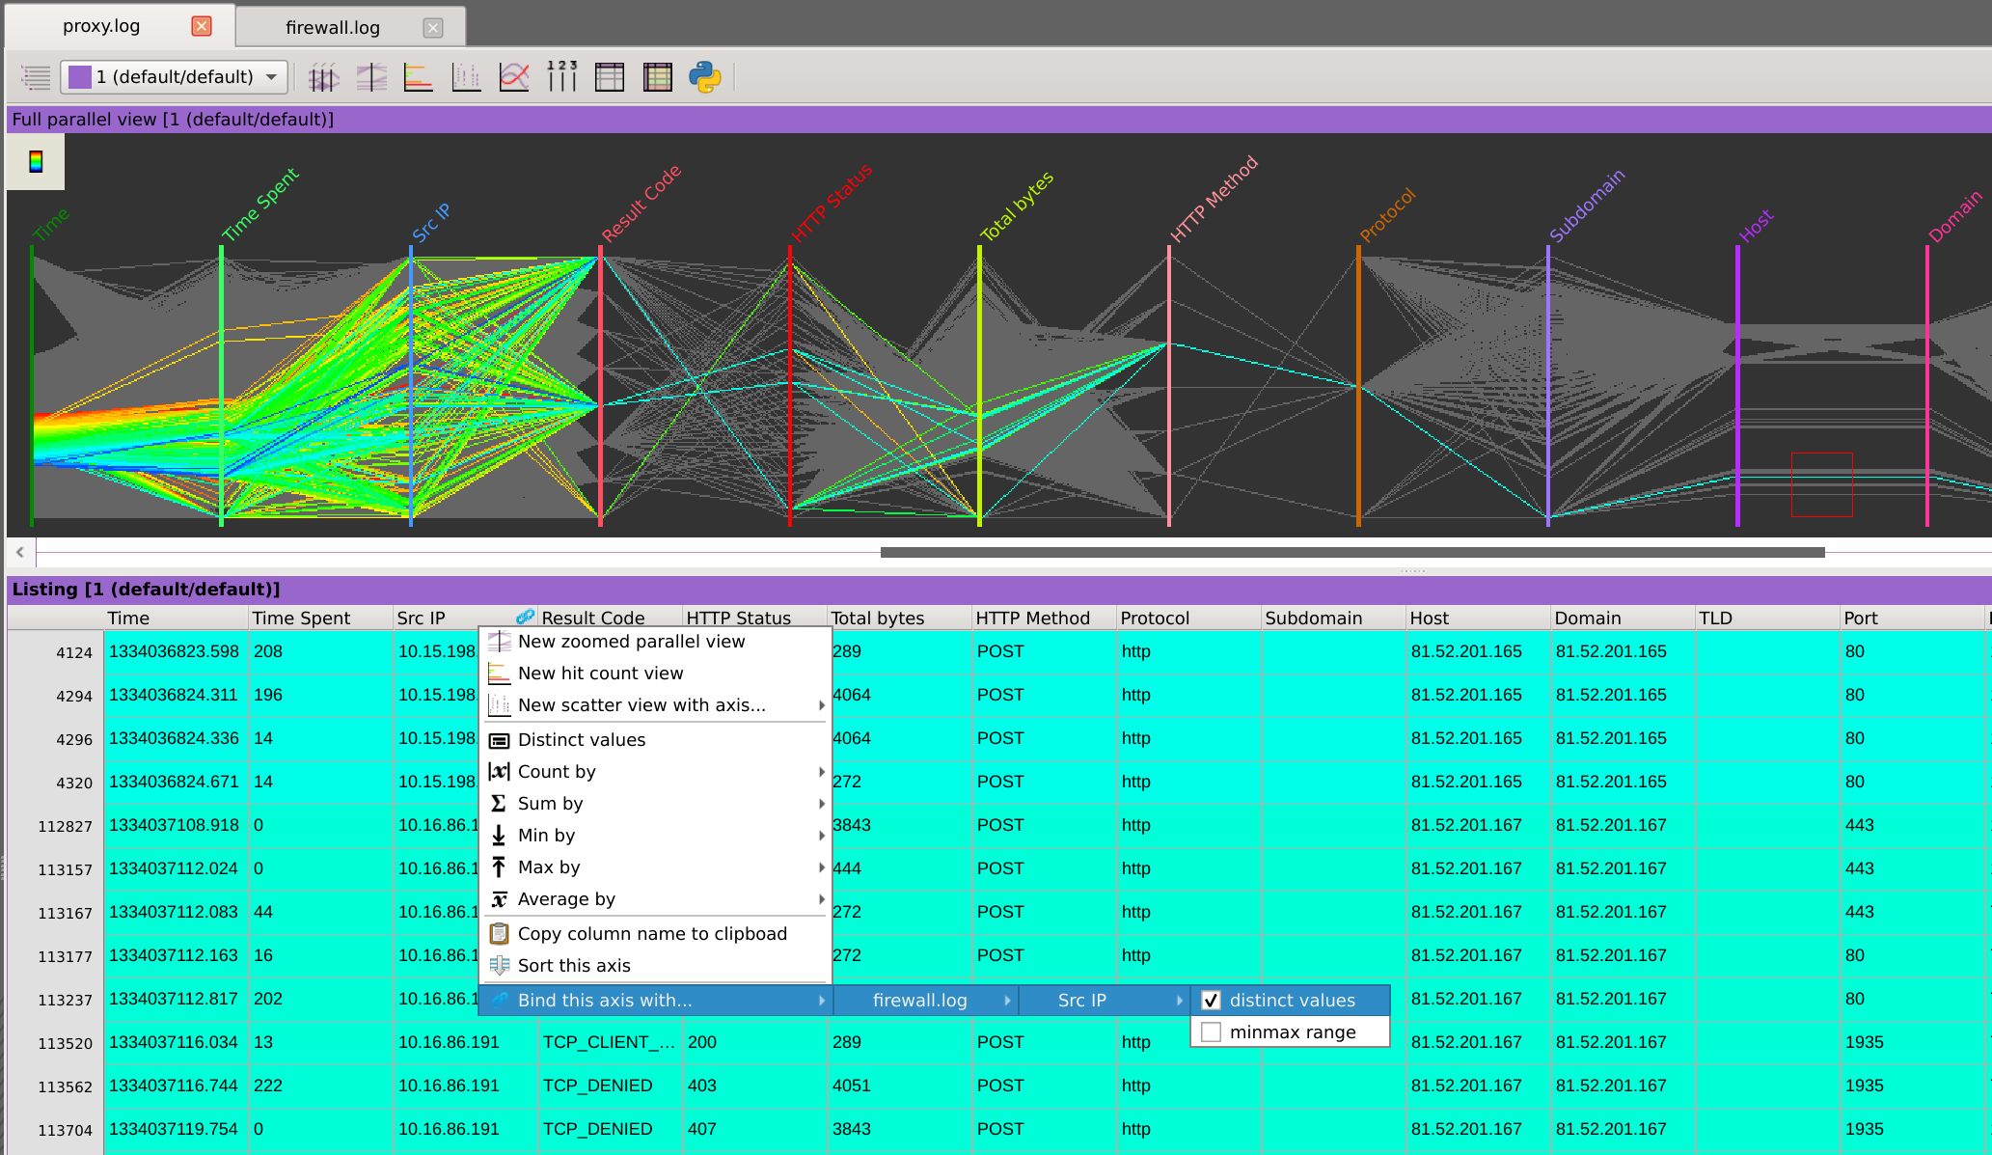Switch to the firewall.log tab

click(333, 27)
